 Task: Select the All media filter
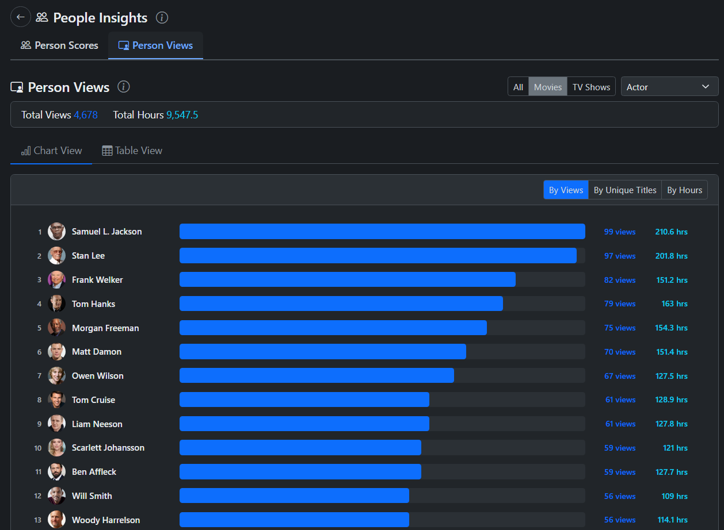point(518,87)
